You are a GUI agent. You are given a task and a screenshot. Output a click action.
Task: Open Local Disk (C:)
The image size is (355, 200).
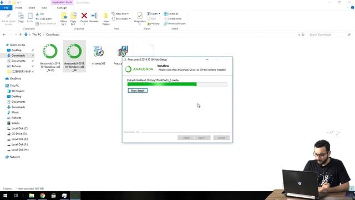(x=20, y=128)
